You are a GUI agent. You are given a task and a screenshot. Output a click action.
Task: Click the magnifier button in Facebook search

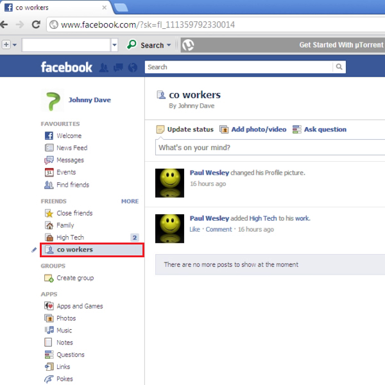339,67
